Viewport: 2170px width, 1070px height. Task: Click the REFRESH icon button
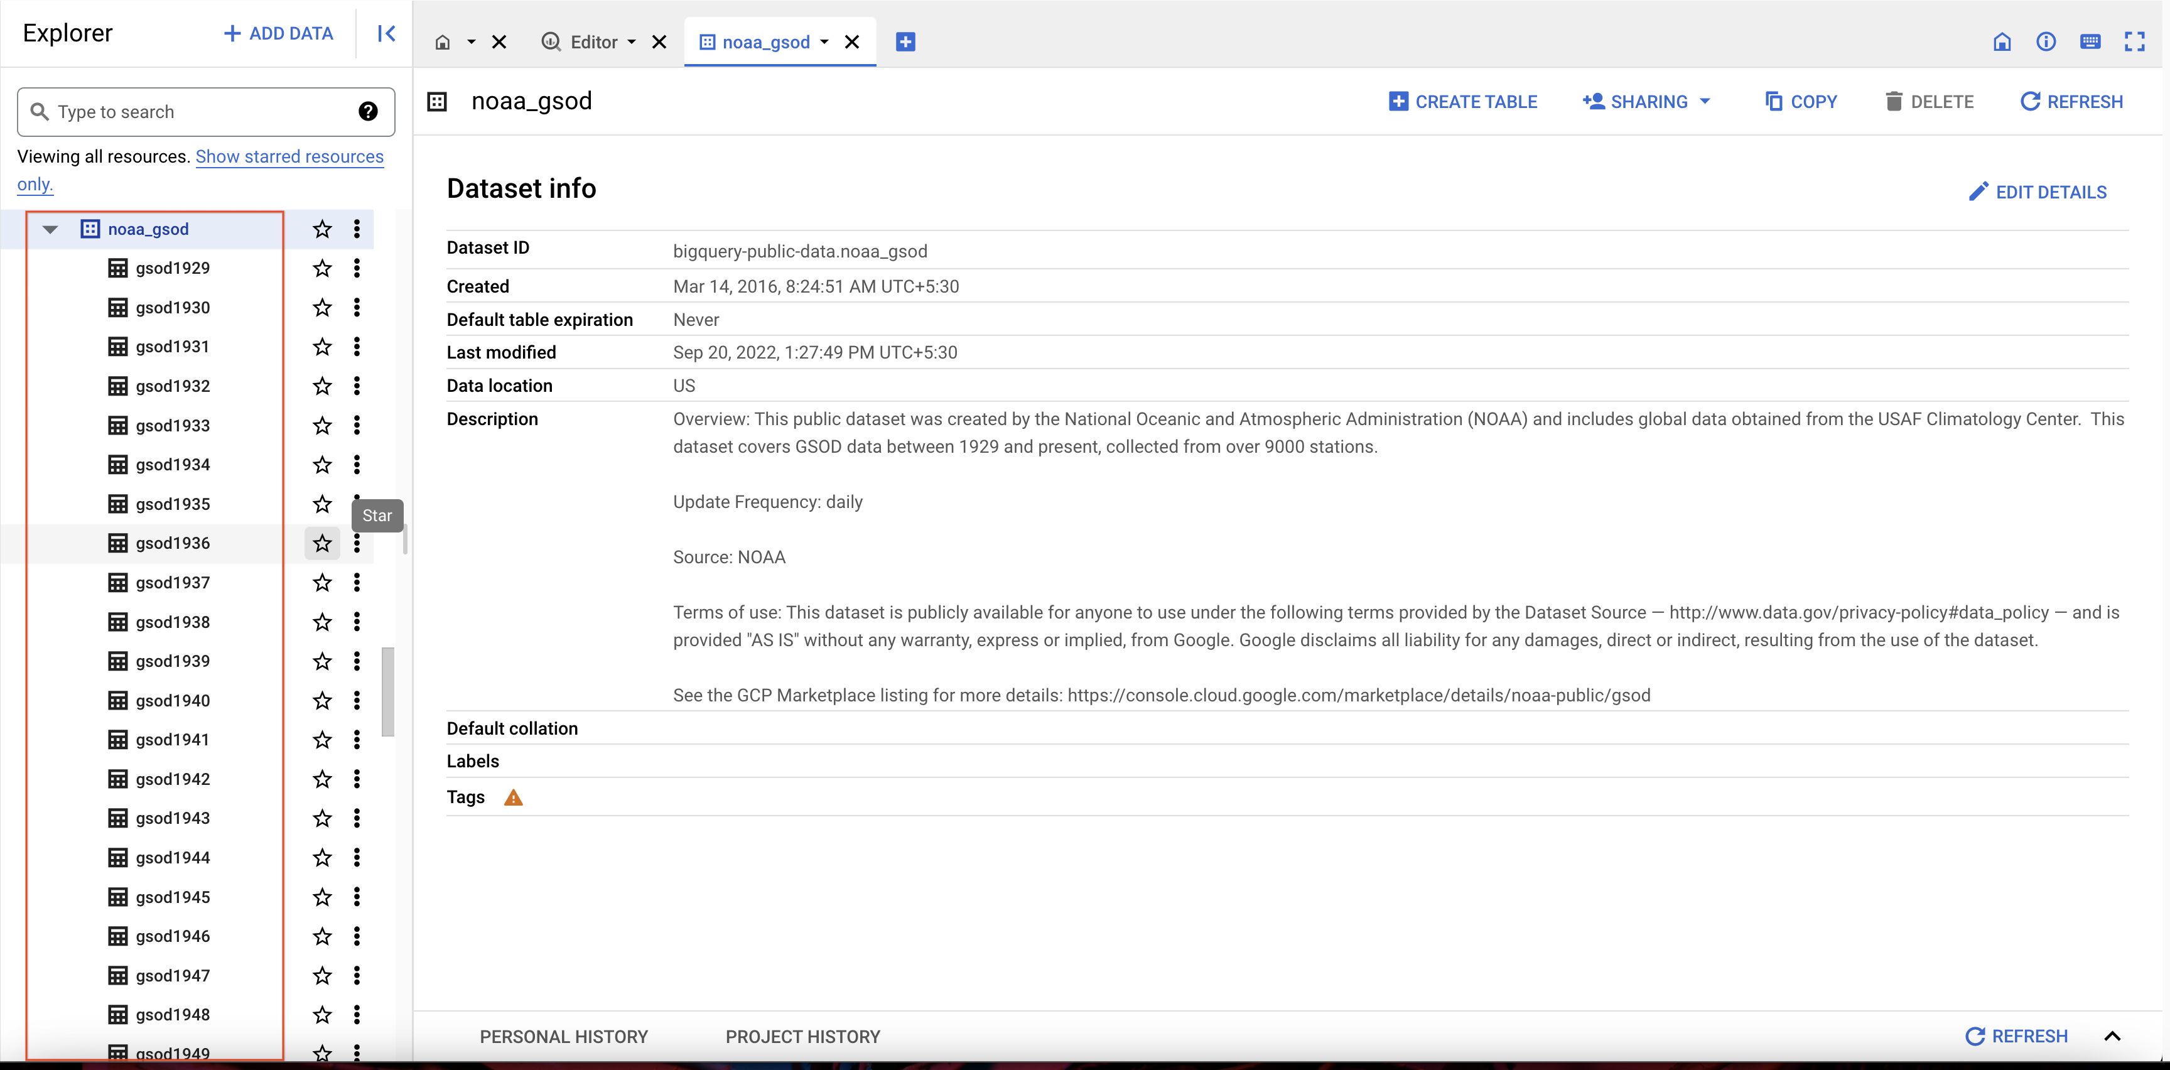pos(2029,100)
